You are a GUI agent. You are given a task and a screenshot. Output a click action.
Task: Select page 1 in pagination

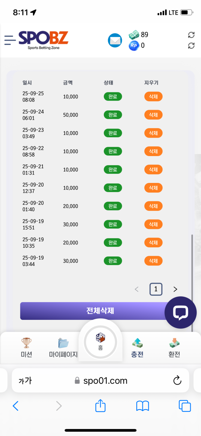(x=156, y=289)
